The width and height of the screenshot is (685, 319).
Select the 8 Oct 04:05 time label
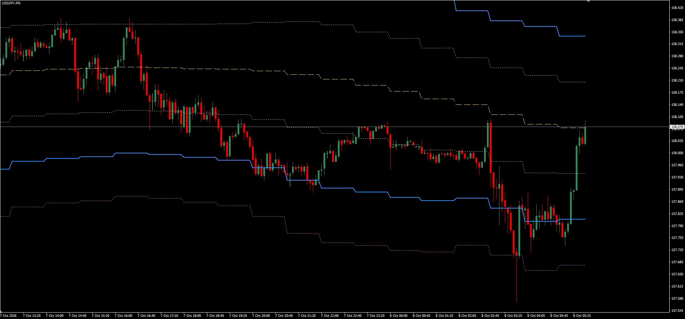click(x=536, y=316)
